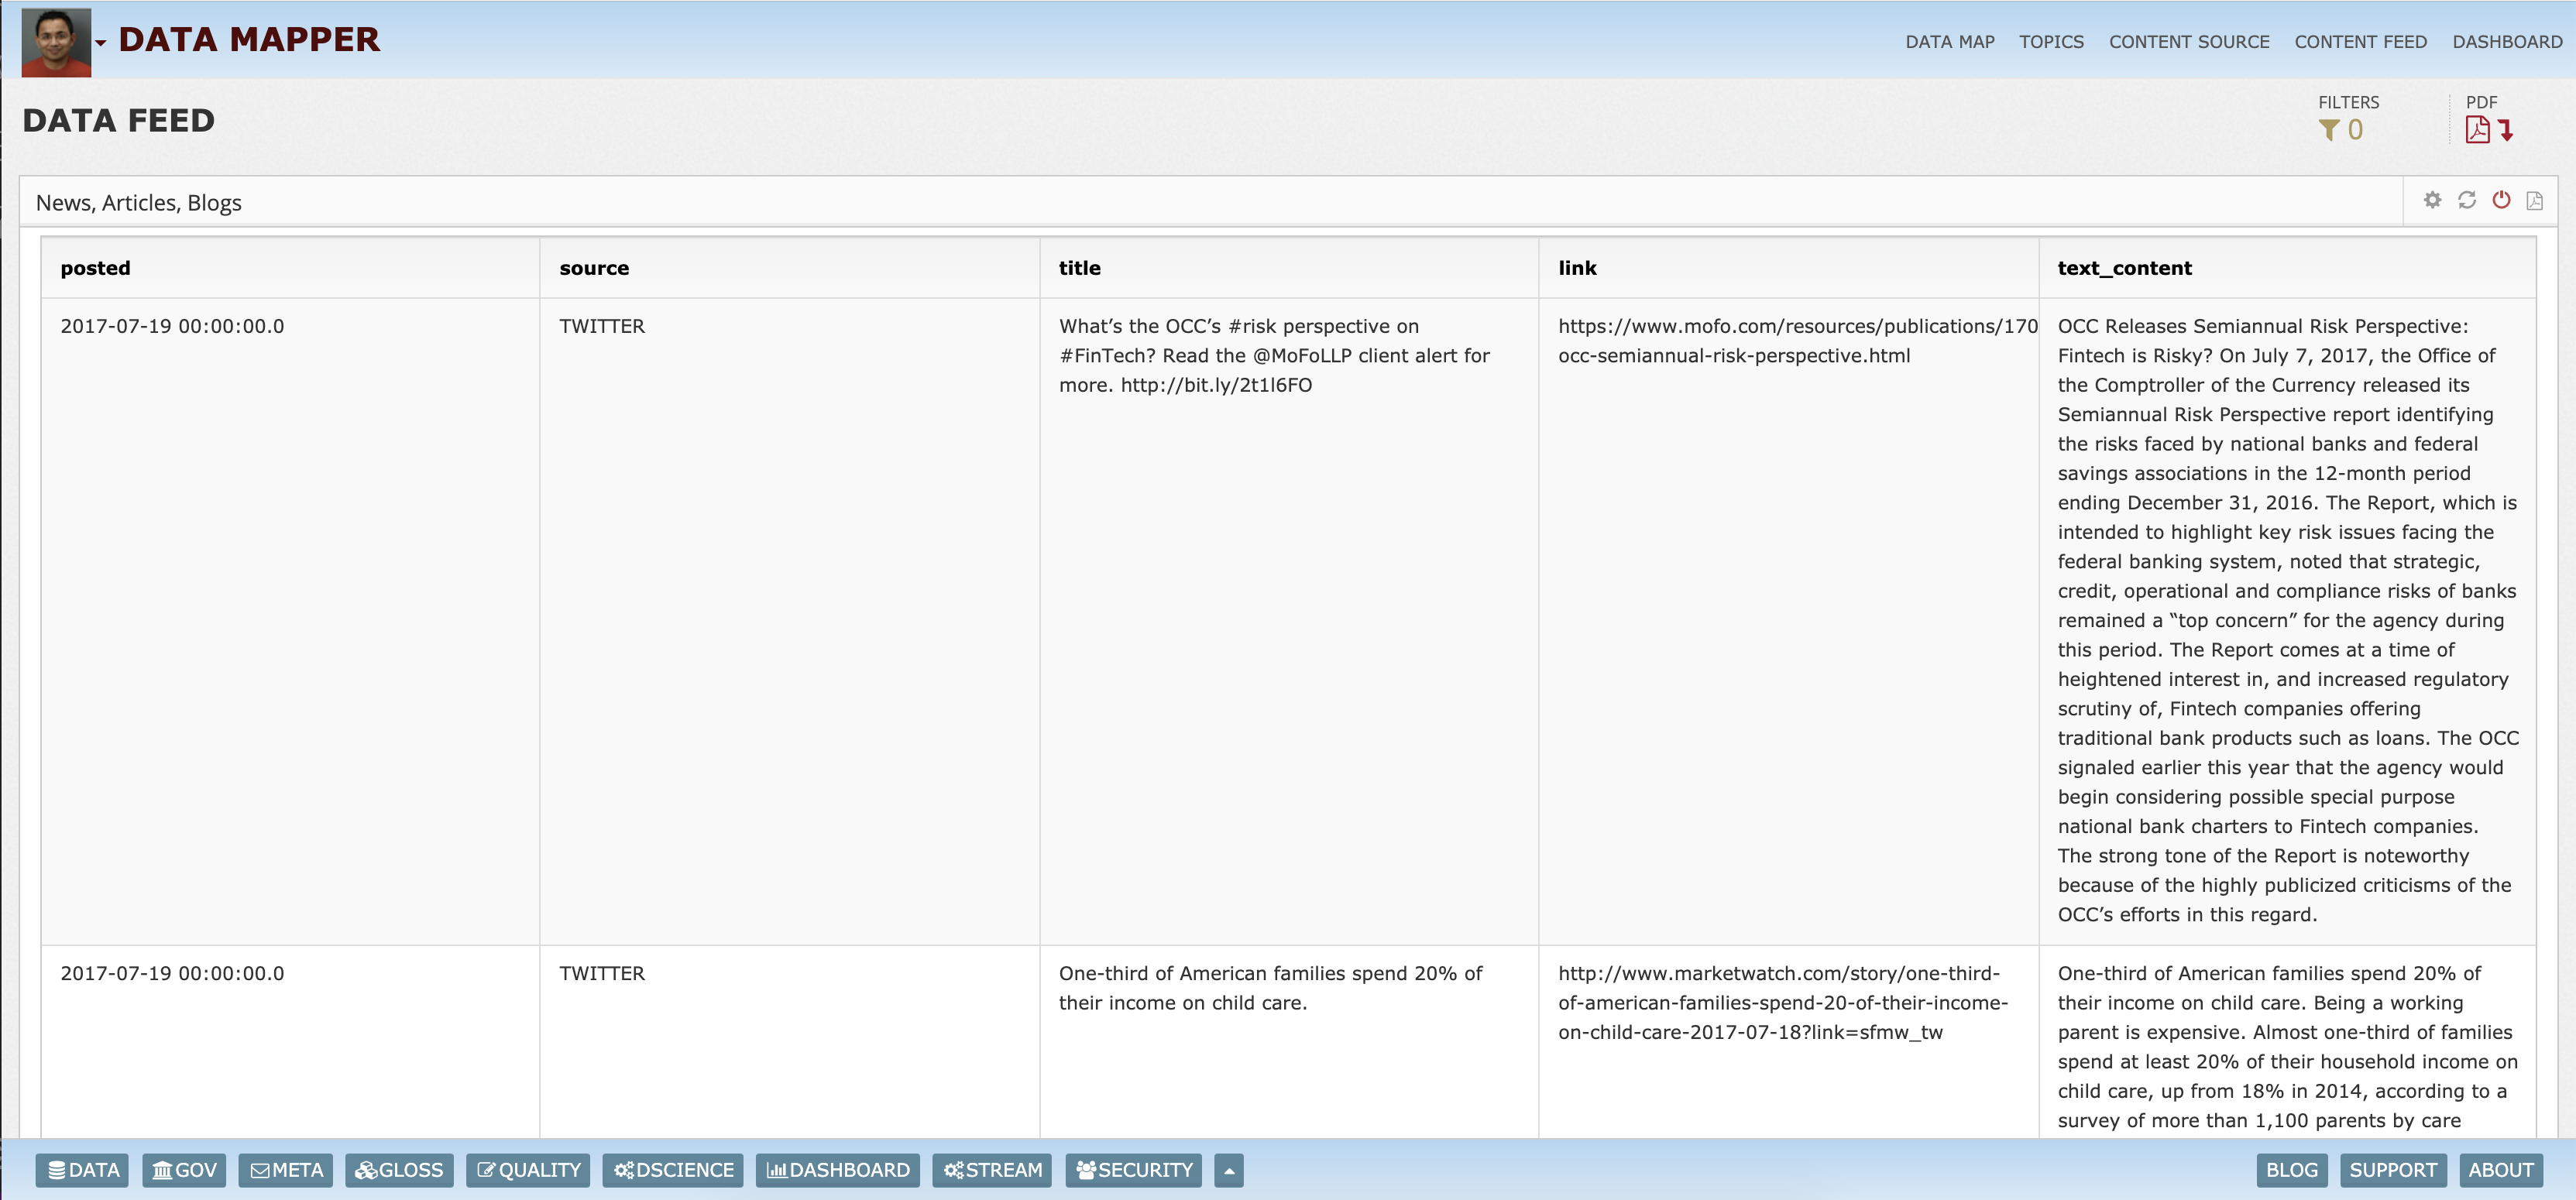The image size is (2576, 1200).
Task: Expand the dropdown arrow beside the avatar
Action: coord(101,43)
